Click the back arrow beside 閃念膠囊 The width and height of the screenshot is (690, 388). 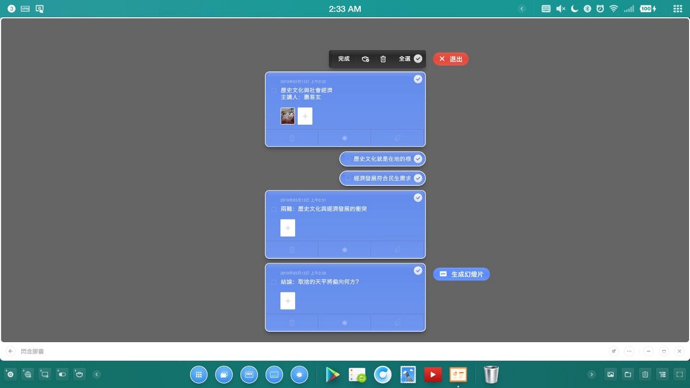tap(11, 352)
